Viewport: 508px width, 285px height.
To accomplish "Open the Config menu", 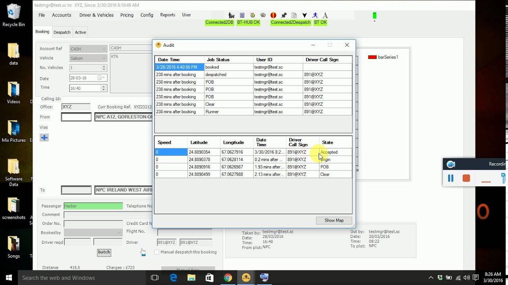I will pos(147,15).
